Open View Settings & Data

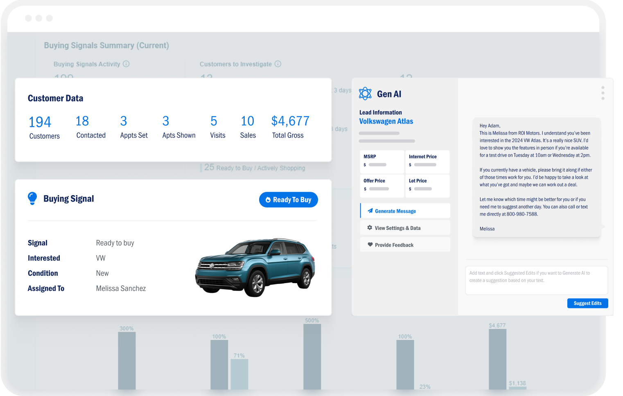coord(405,228)
